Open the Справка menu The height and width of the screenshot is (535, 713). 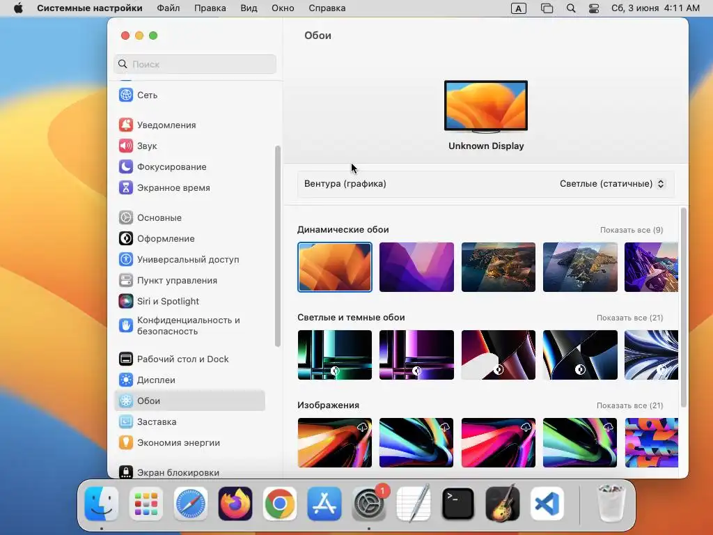327,8
